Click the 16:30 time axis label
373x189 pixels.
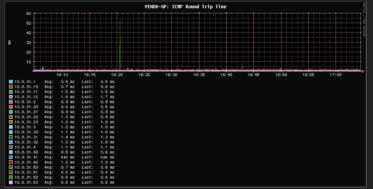point(172,75)
